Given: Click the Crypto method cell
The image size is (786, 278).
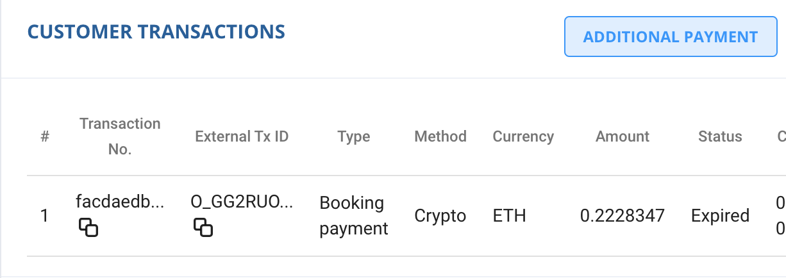Looking at the screenshot, I should click(440, 216).
